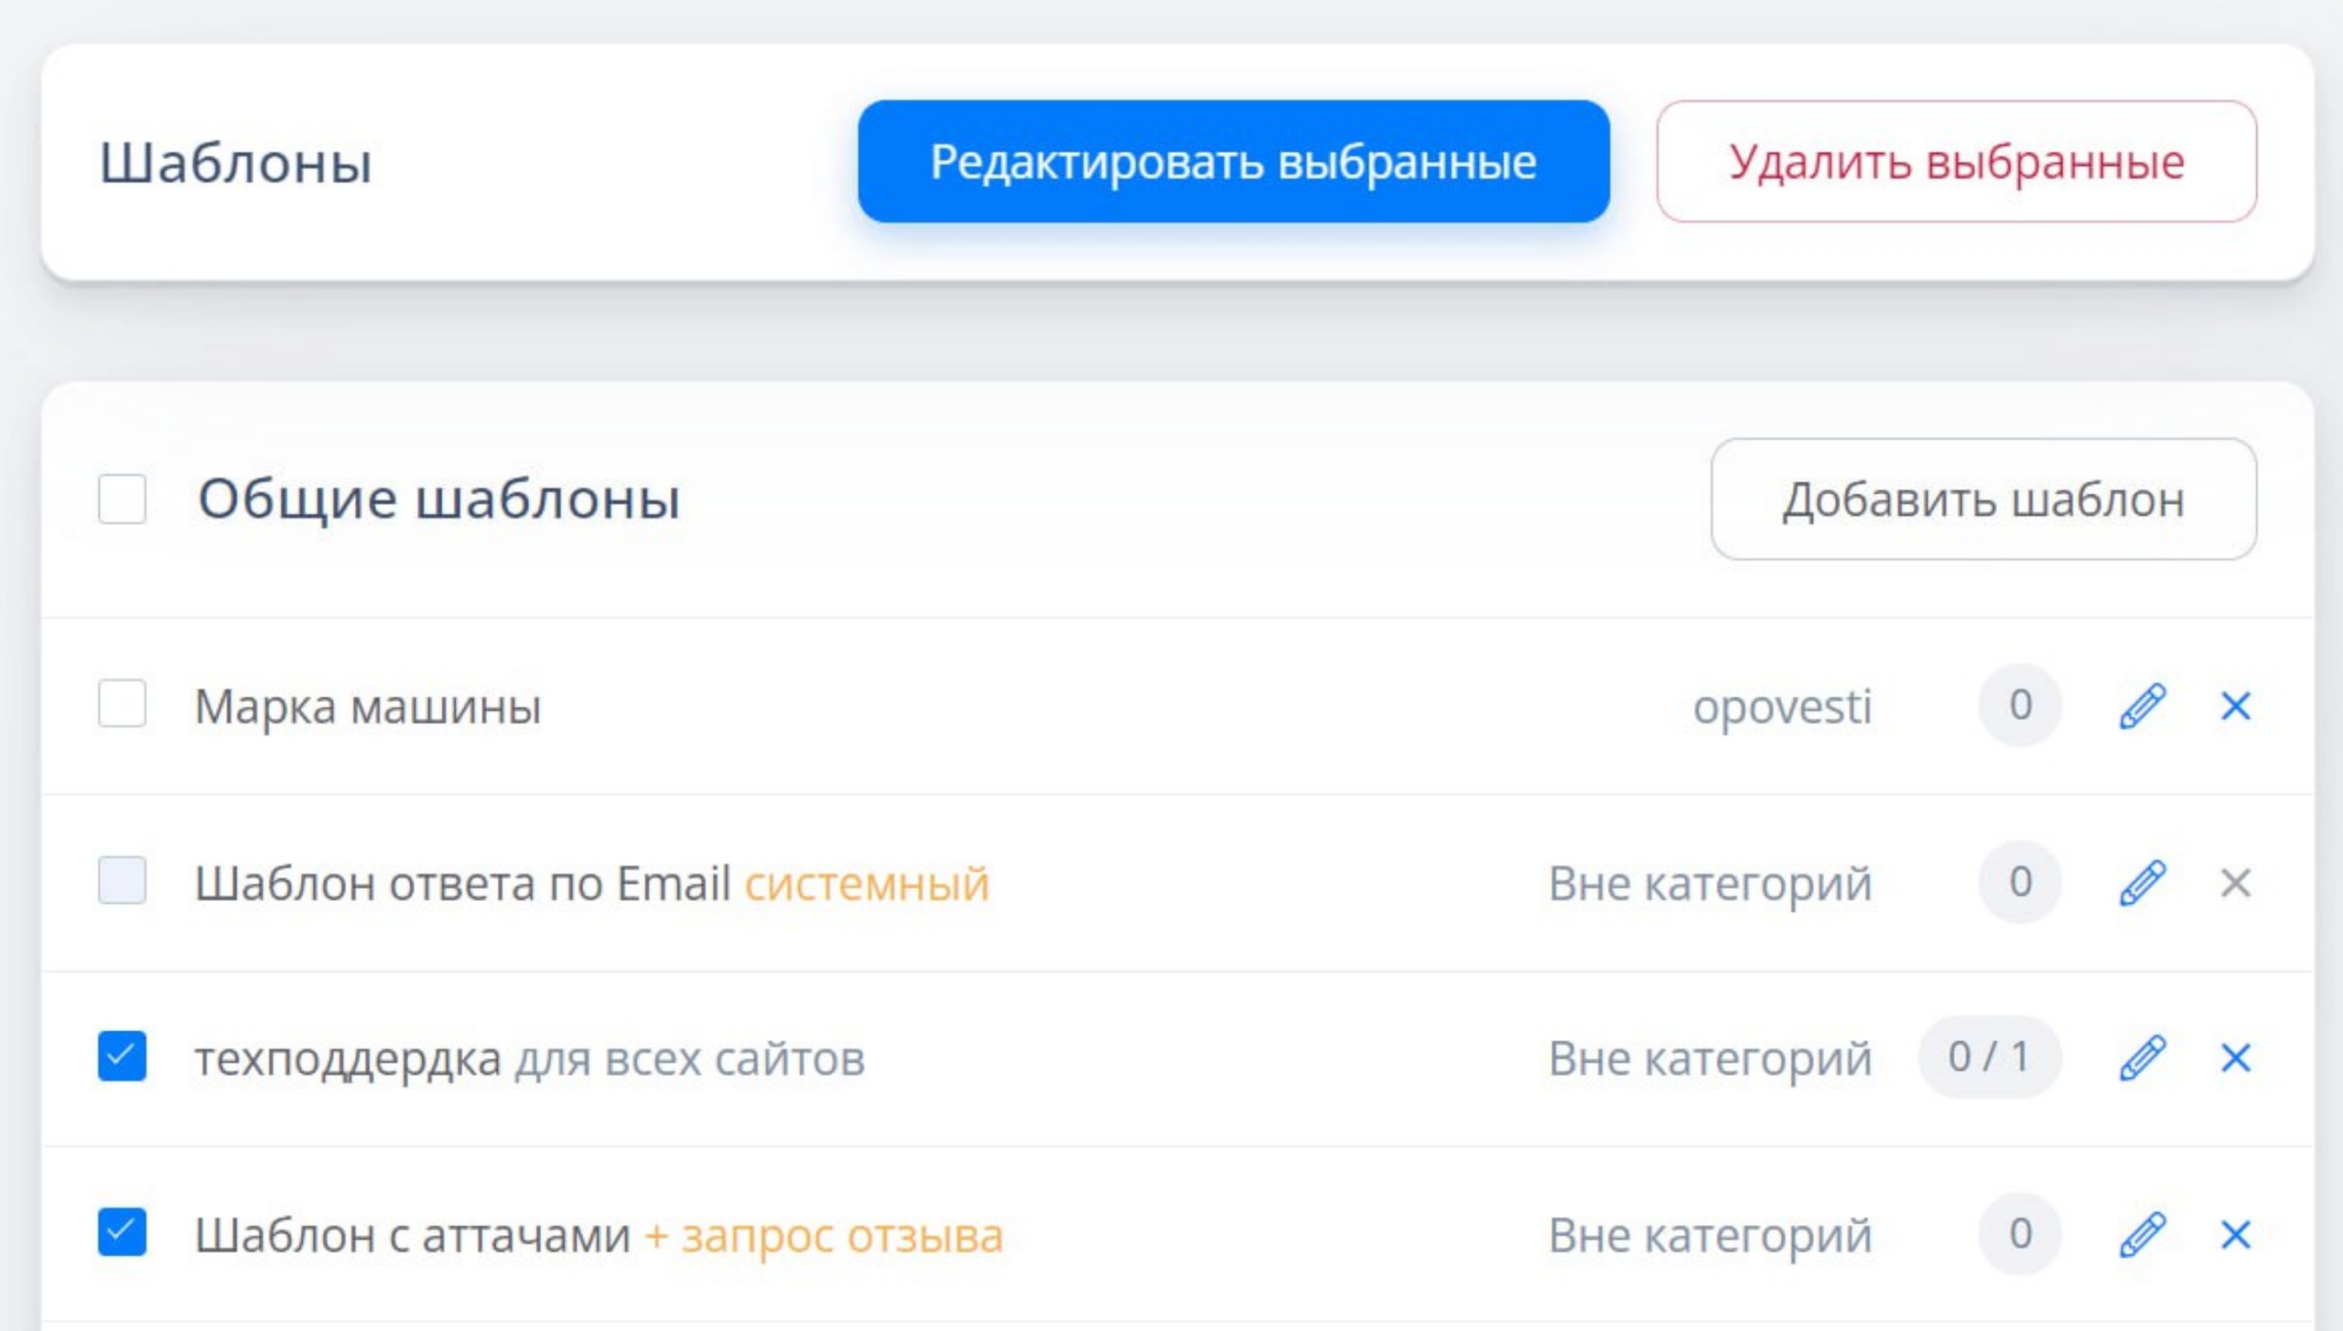Toggle the Шаблон ответа по Email checkbox
Image resolution: width=2343 pixels, height=1331 pixels.
122,880
